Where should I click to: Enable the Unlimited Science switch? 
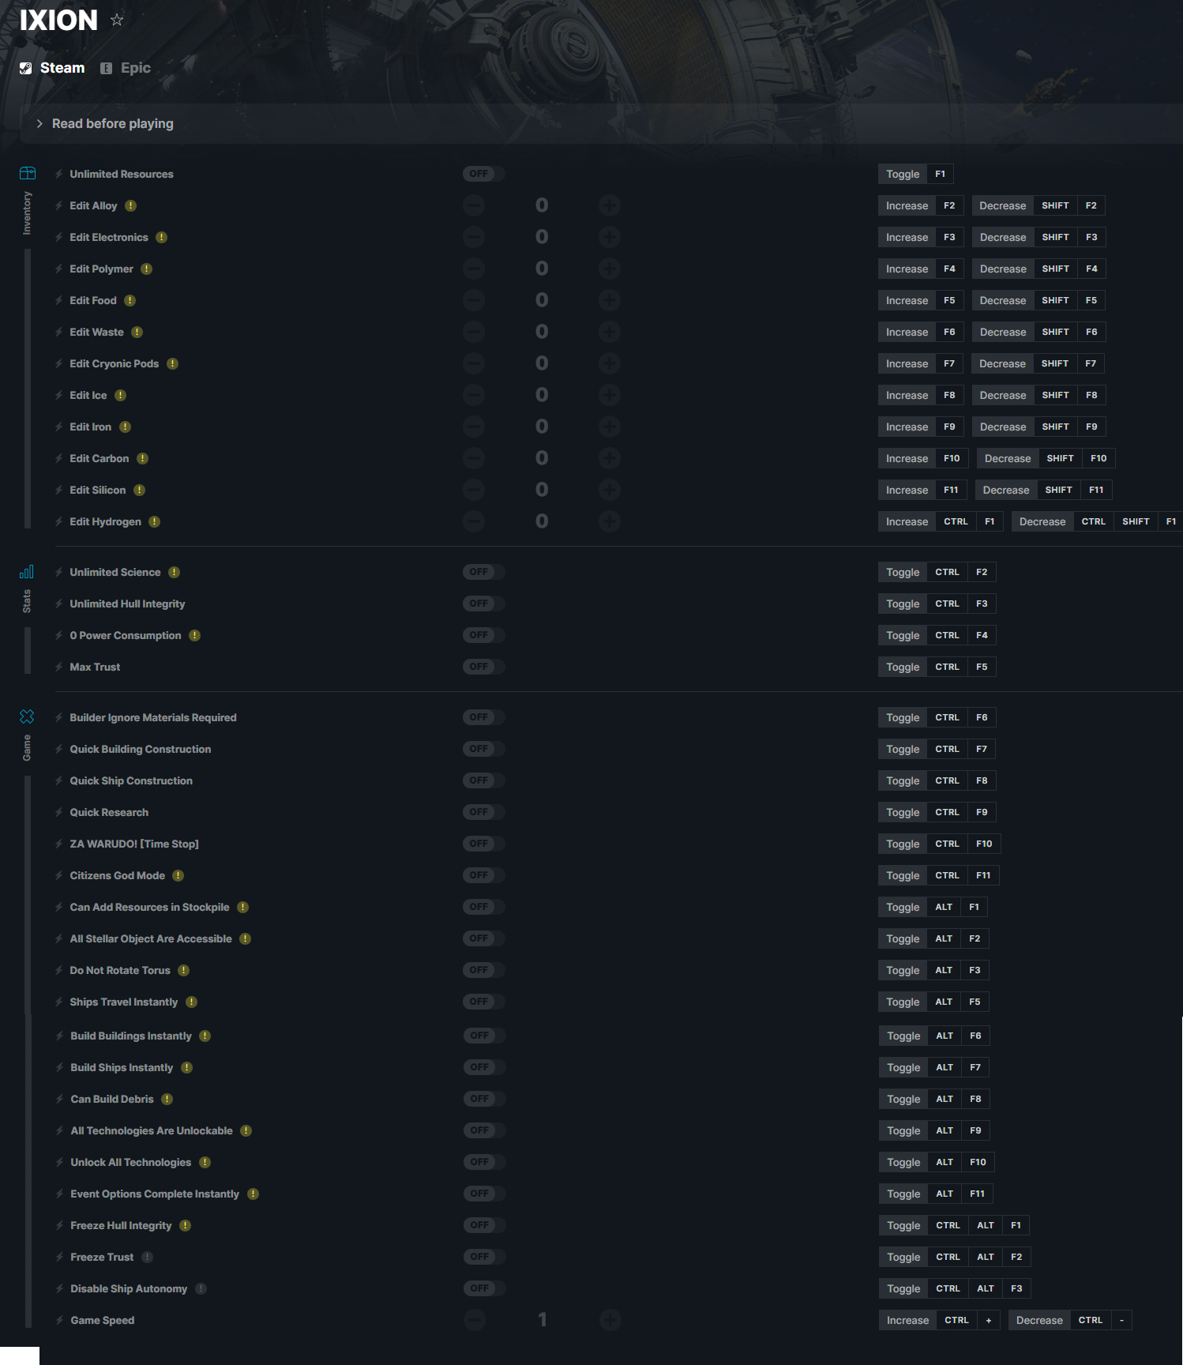(484, 572)
